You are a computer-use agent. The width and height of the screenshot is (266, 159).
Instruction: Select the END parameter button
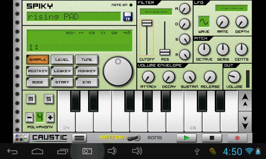(87, 82)
